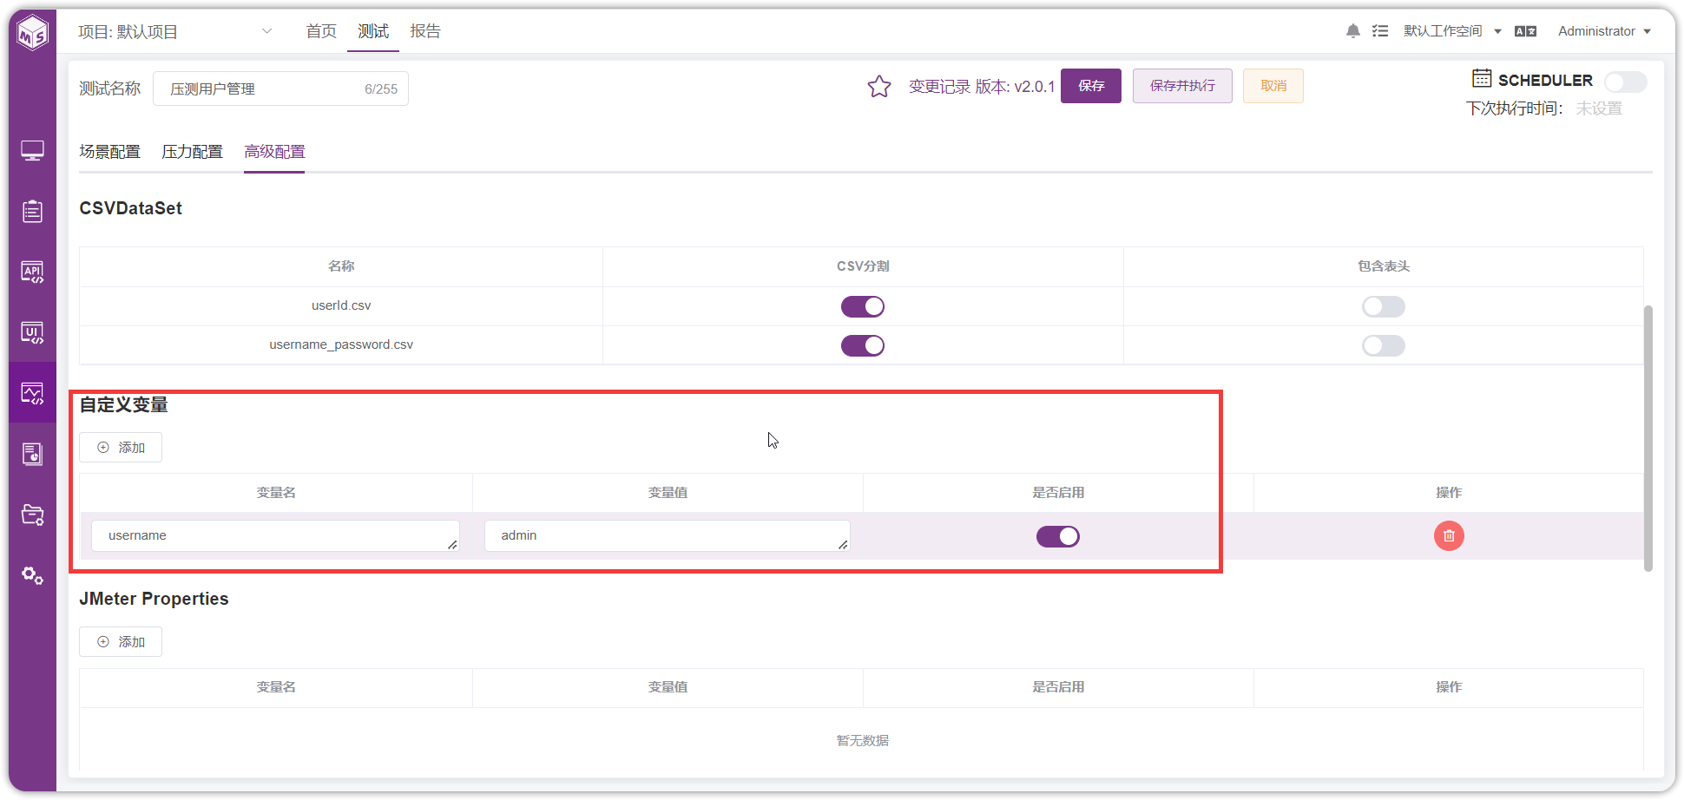Switch language with the translate icon
The image size is (1684, 800).
tap(1525, 31)
